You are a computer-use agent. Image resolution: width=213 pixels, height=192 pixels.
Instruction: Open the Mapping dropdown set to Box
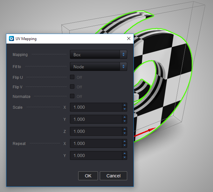pos(98,54)
